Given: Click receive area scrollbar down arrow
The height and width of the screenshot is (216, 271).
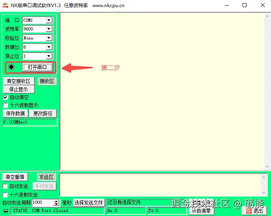Looking at the screenshot, I should [x=267, y=167].
